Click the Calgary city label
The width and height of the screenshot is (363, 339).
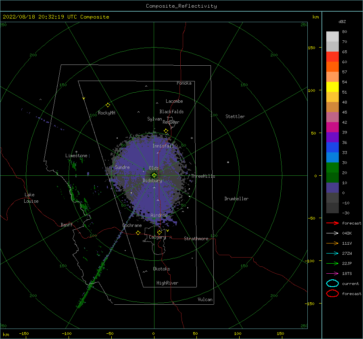tap(157, 237)
